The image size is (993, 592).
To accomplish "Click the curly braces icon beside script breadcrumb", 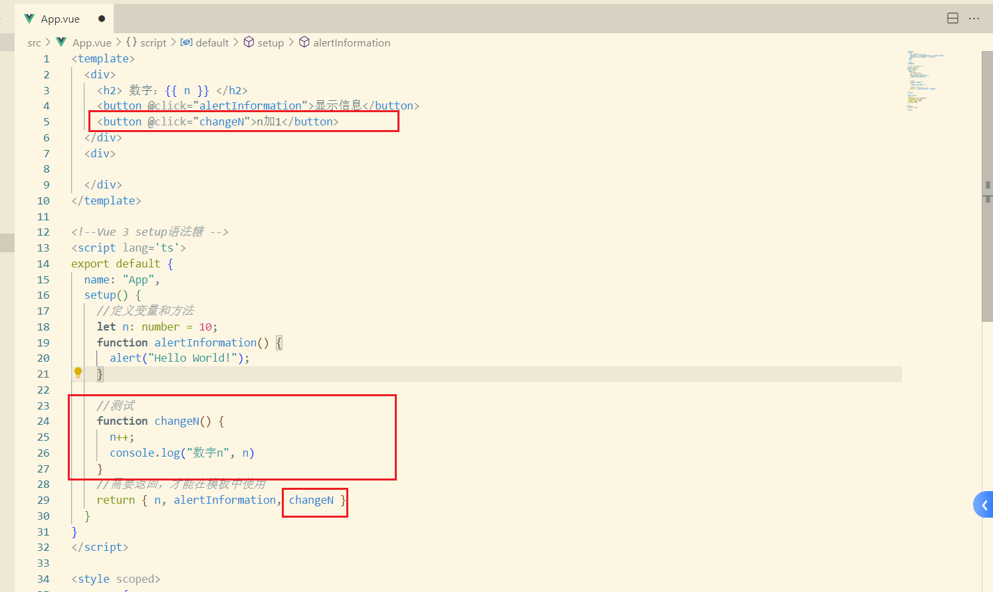I will pos(132,42).
